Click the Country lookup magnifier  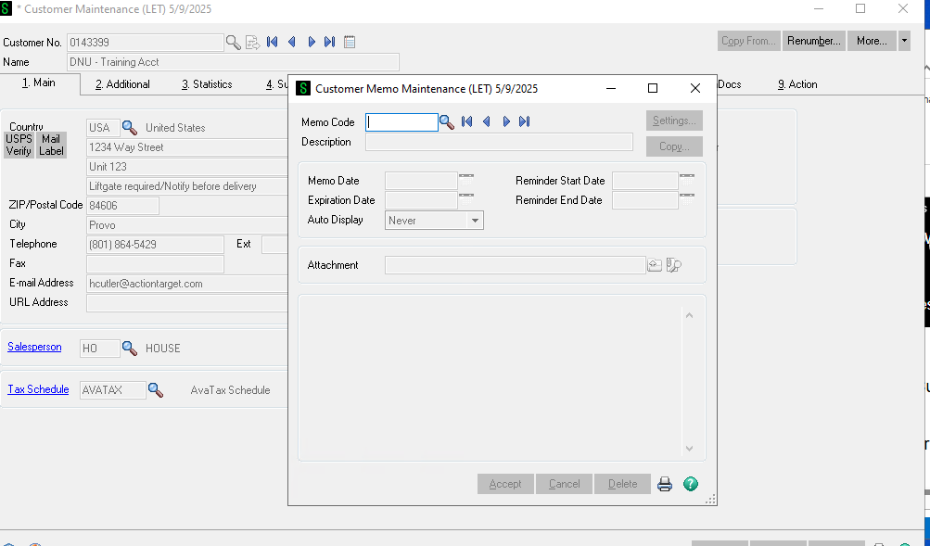(130, 128)
